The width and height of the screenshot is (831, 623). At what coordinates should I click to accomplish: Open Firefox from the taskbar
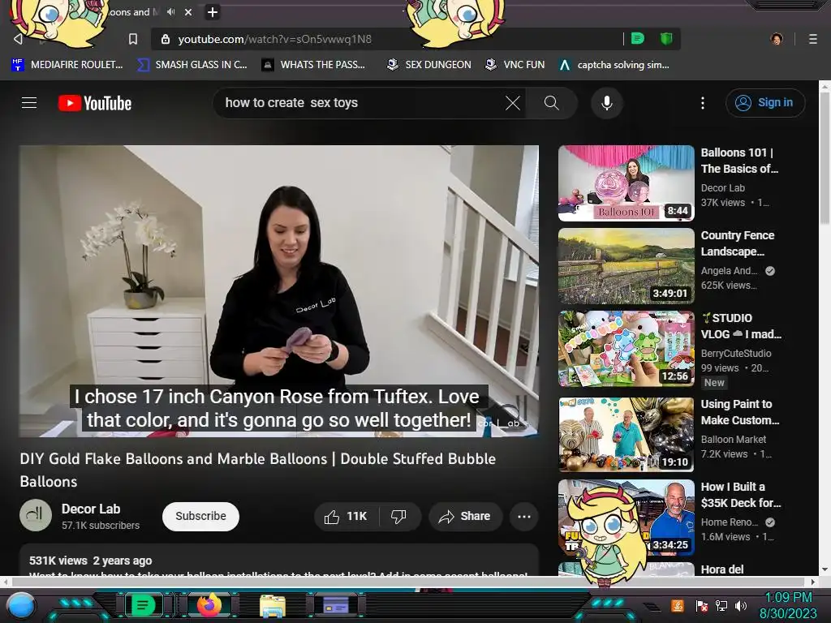point(209,605)
